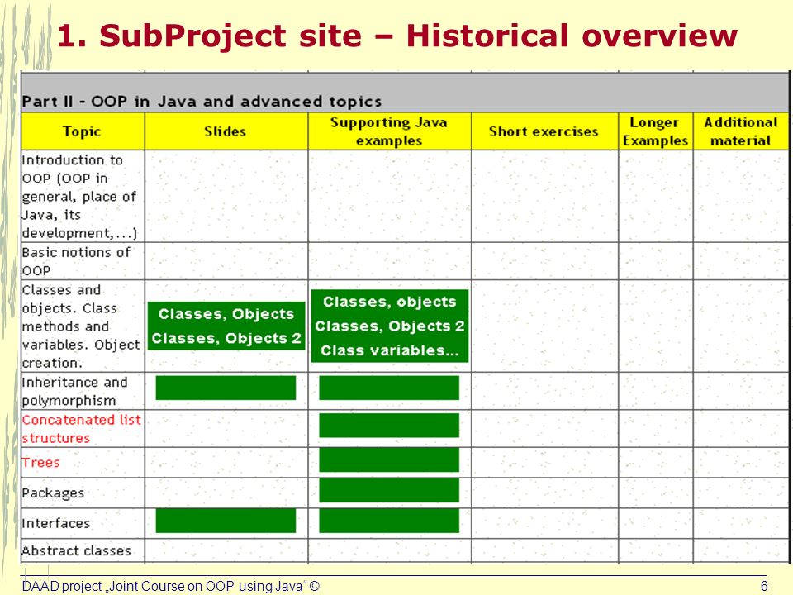Screen dimensions: 793x595
Task: Click the 'Short exercises' column header
Action: click(544, 131)
